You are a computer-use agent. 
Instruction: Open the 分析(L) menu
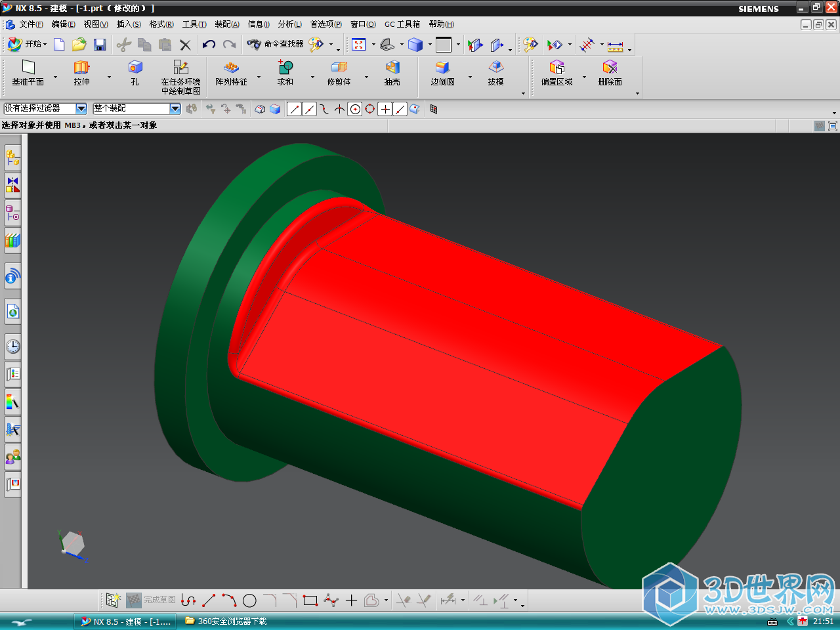tap(289, 24)
